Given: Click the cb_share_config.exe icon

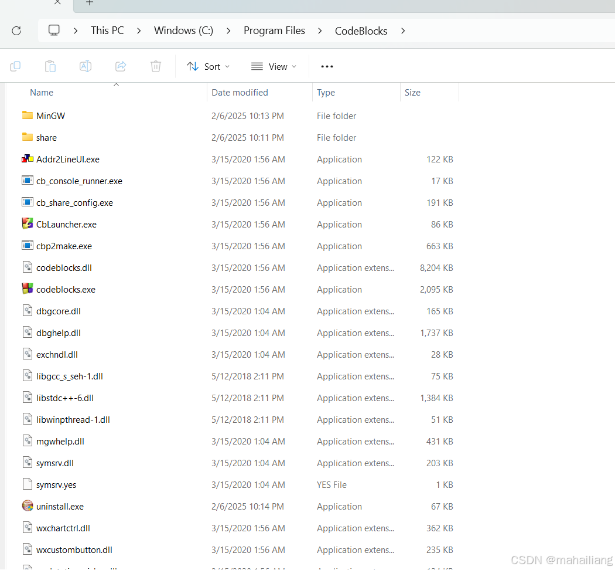Looking at the screenshot, I should coord(28,202).
